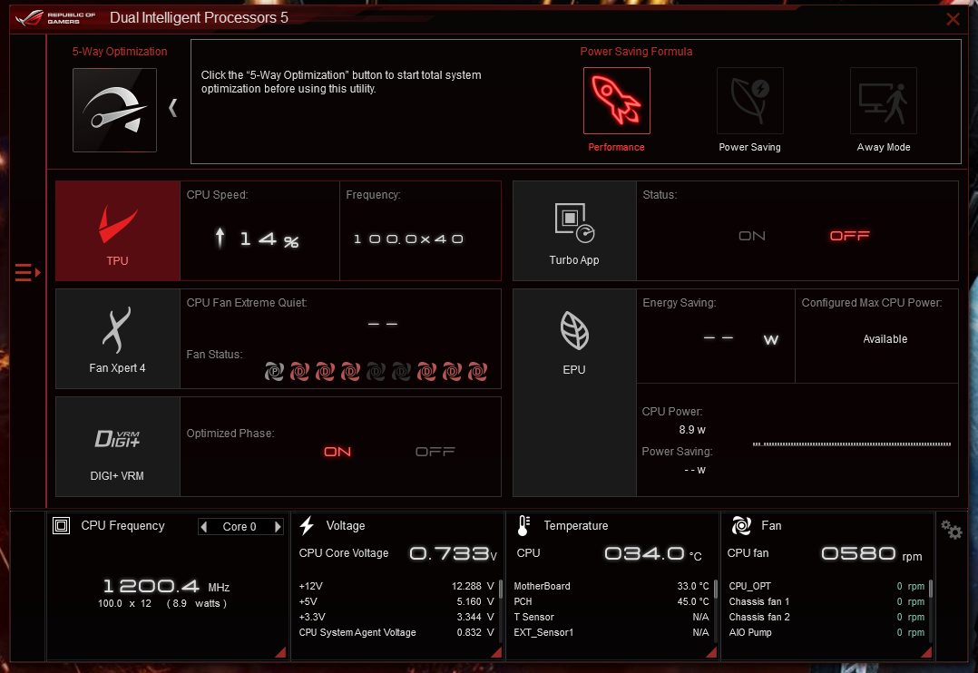
Task: Click the +12V 12.288 V value
Action: [472, 586]
